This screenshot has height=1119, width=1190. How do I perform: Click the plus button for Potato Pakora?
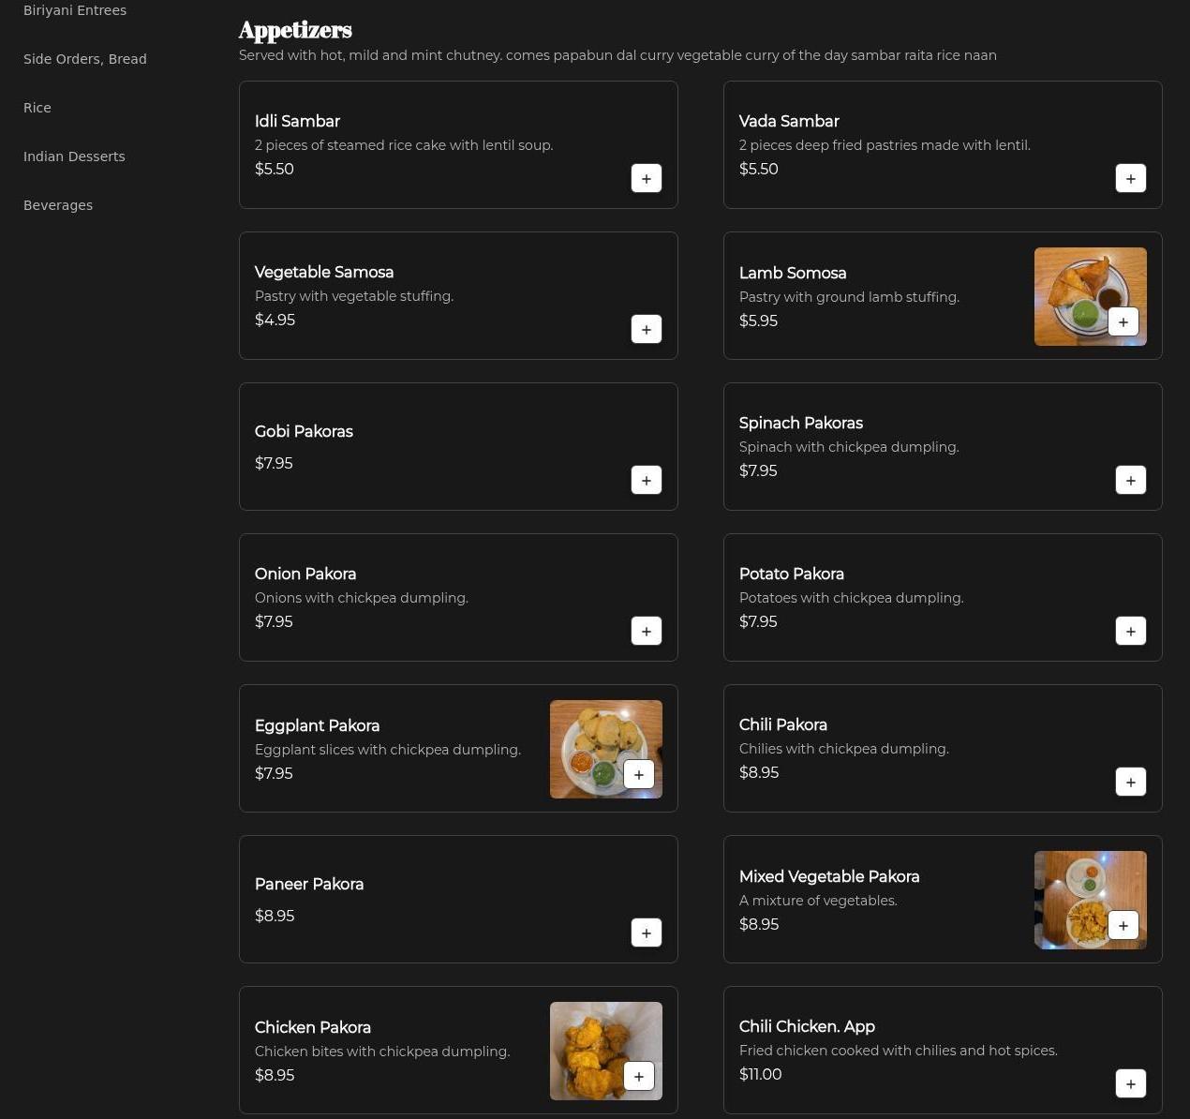click(x=1130, y=631)
